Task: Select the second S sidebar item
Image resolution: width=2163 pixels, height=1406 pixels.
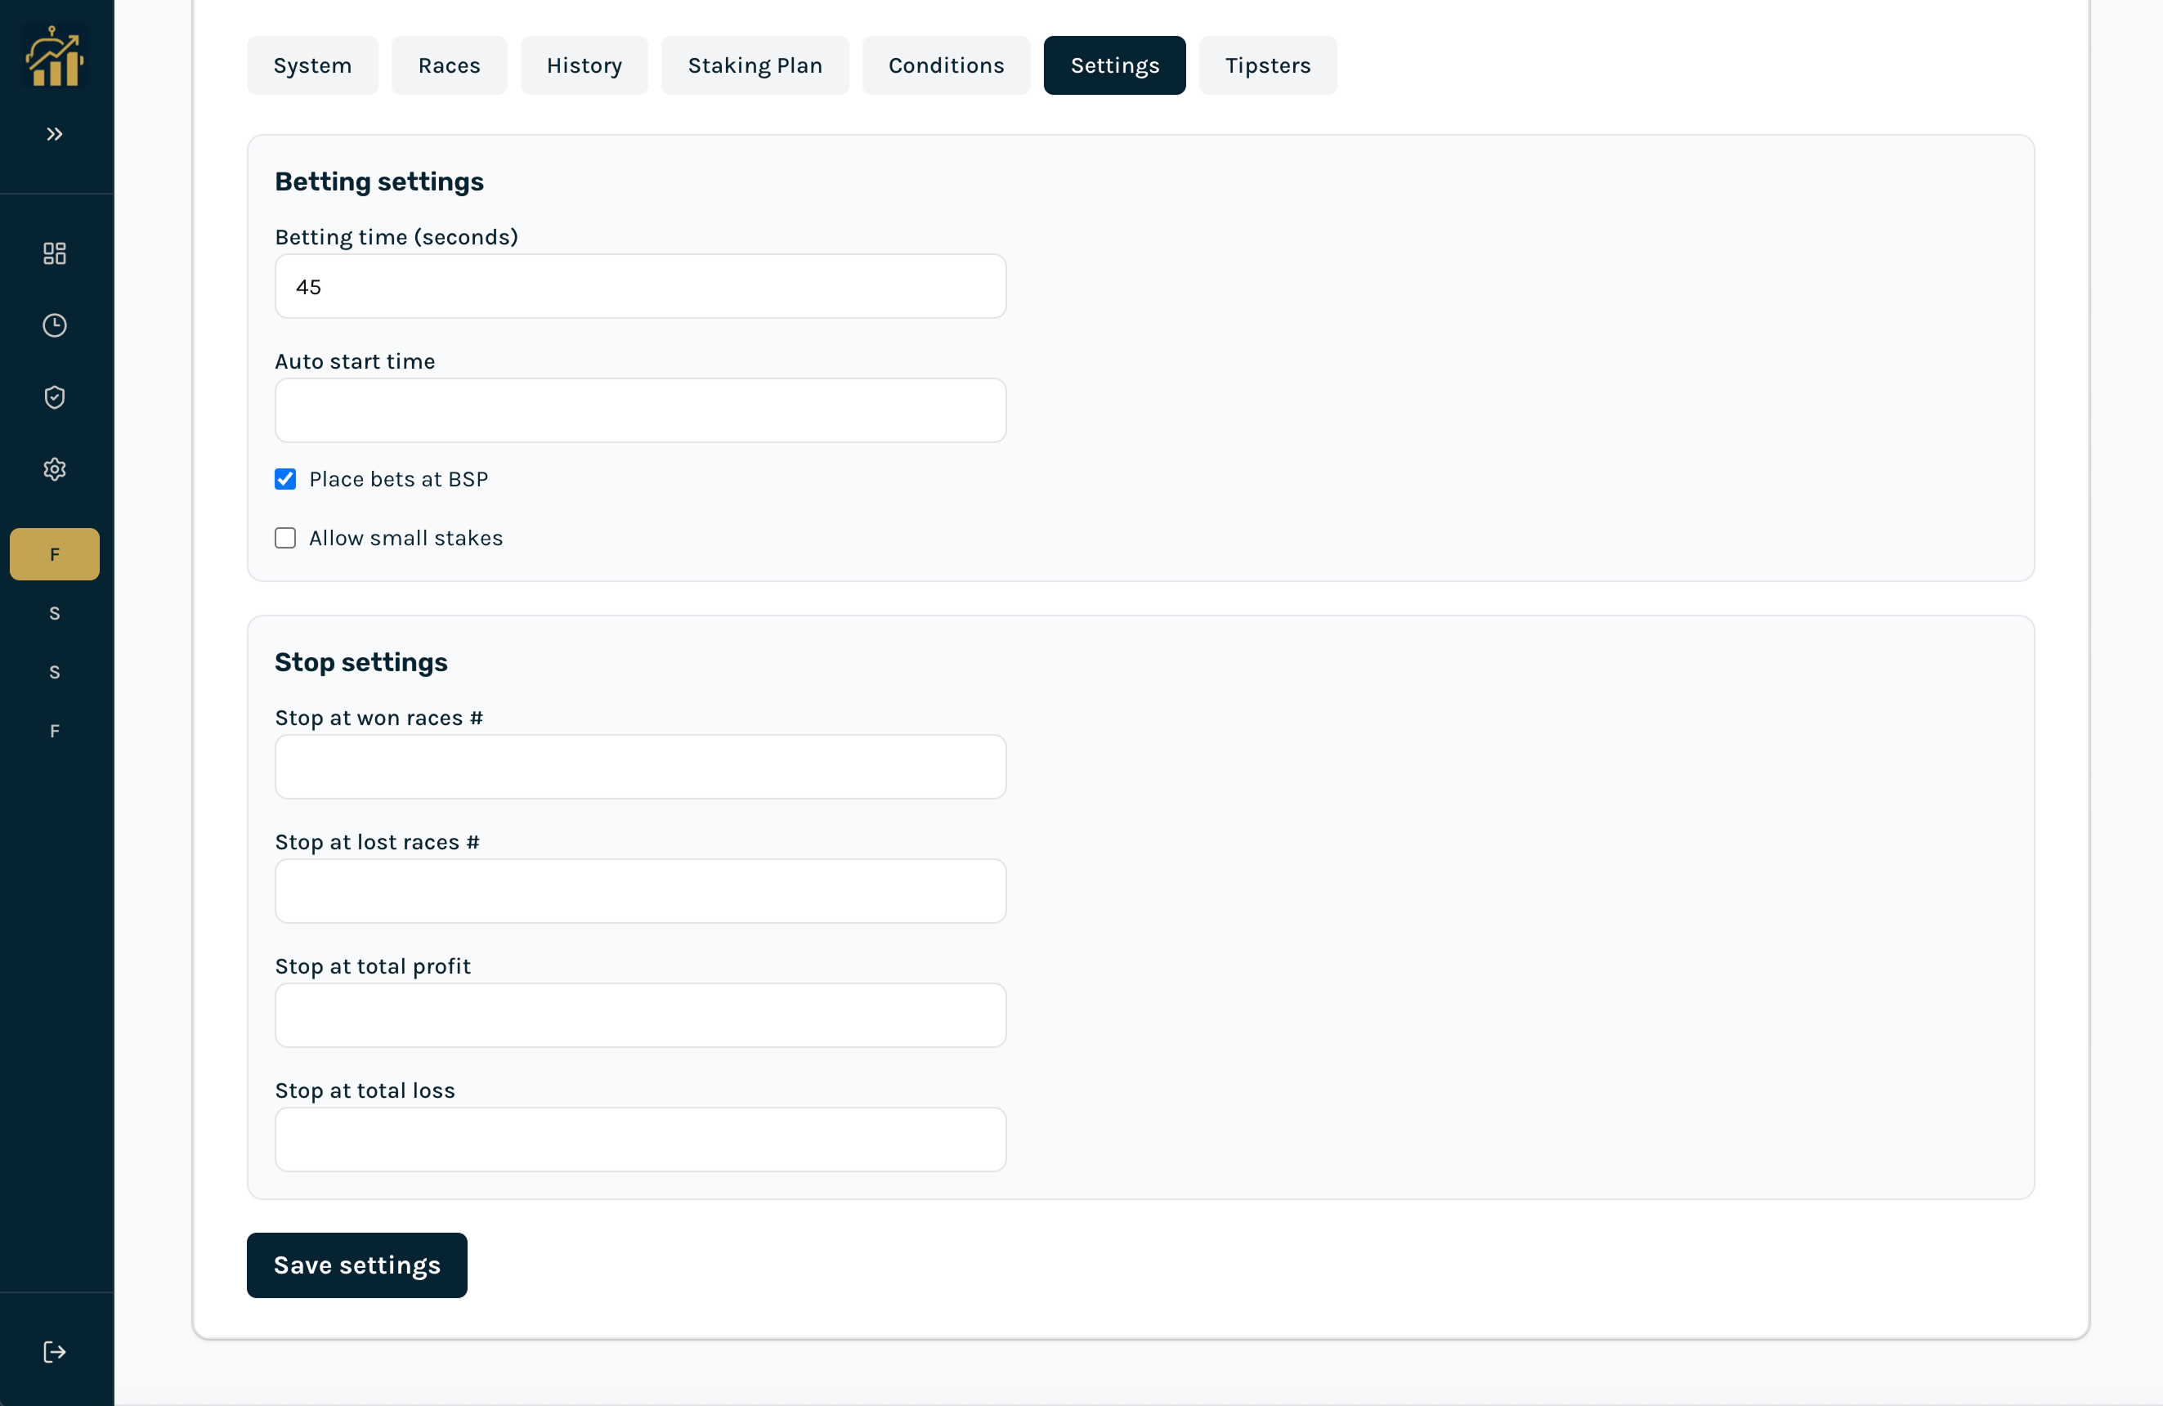Action: (x=55, y=673)
